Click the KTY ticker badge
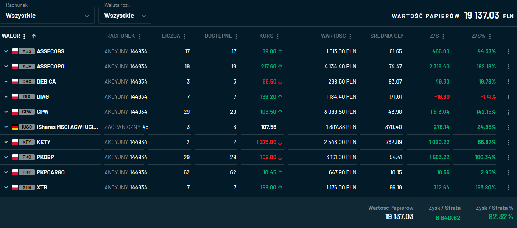Viewport: 517px width, 228px height. 27,142
